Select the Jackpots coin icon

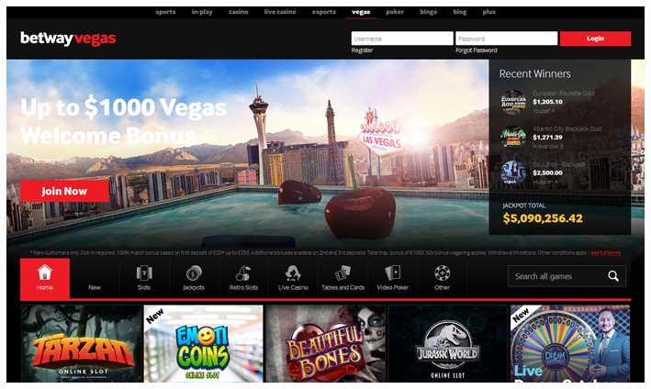pos(194,272)
